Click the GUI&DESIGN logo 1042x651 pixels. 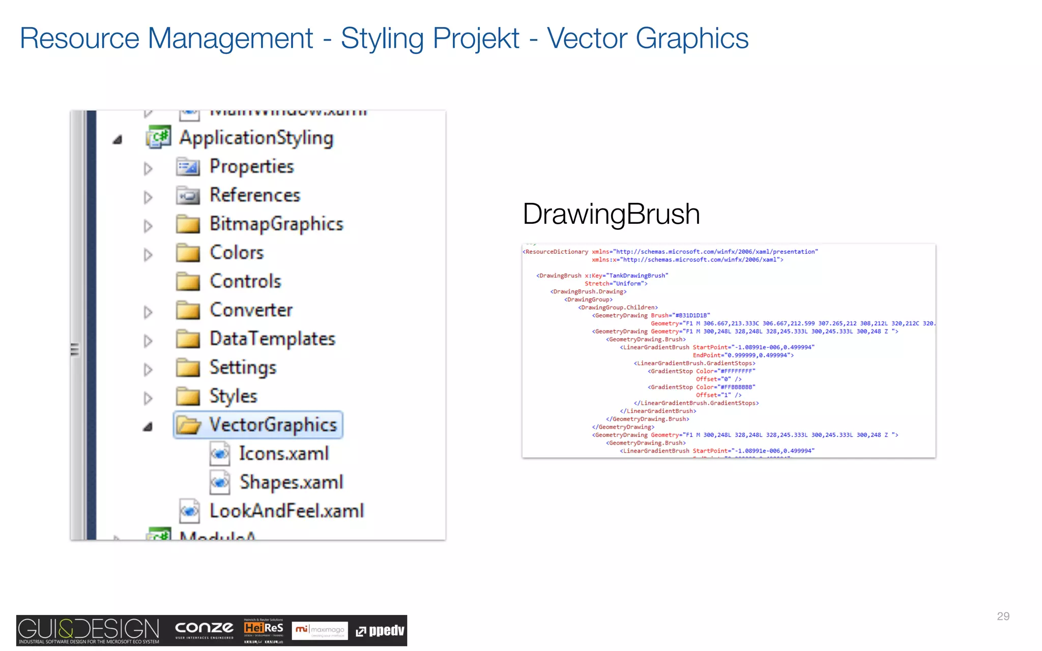(x=89, y=631)
